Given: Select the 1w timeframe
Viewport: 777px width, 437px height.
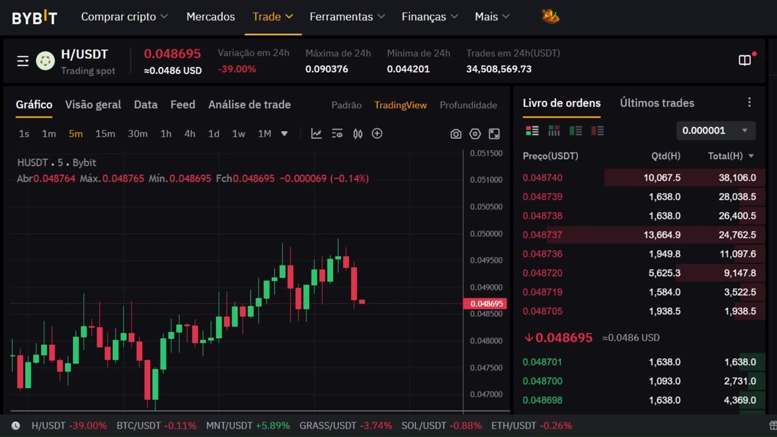Looking at the screenshot, I should (x=239, y=134).
